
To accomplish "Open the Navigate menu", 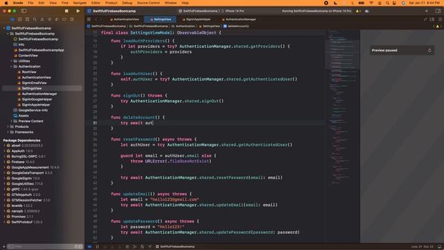I will [x=80, y=3].
